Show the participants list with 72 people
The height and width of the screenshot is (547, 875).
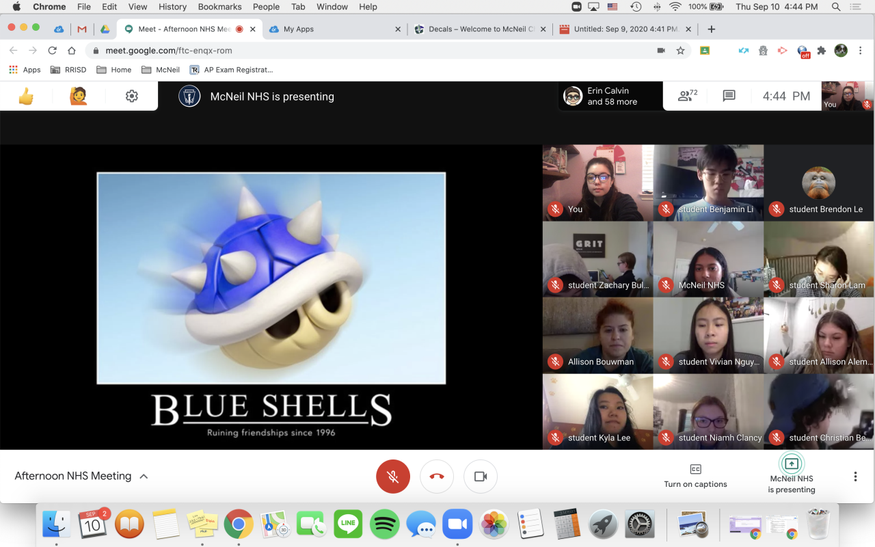point(687,96)
